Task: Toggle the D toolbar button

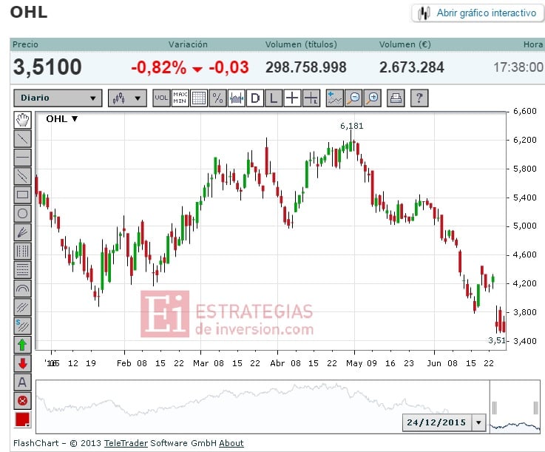Action: (x=255, y=98)
